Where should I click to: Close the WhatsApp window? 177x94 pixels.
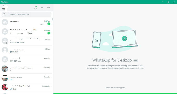(174, 2)
